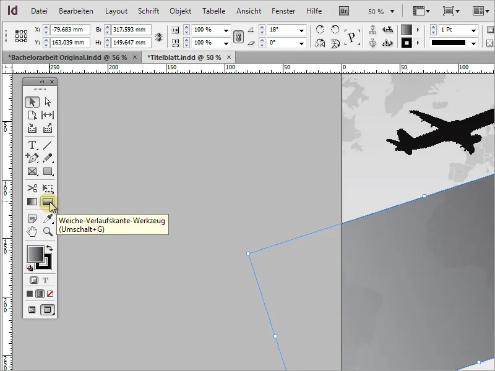This screenshot has width=495, height=371.
Task: Open the Hilfe menu
Action: tap(314, 11)
